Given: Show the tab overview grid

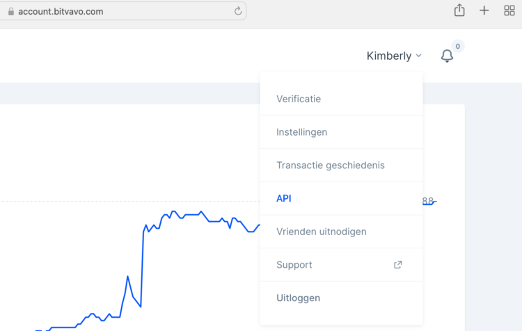Looking at the screenshot, I should pos(509,10).
